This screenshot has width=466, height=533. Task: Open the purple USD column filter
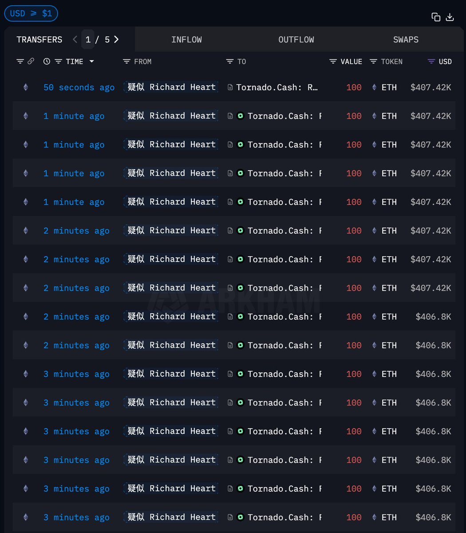click(431, 61)
